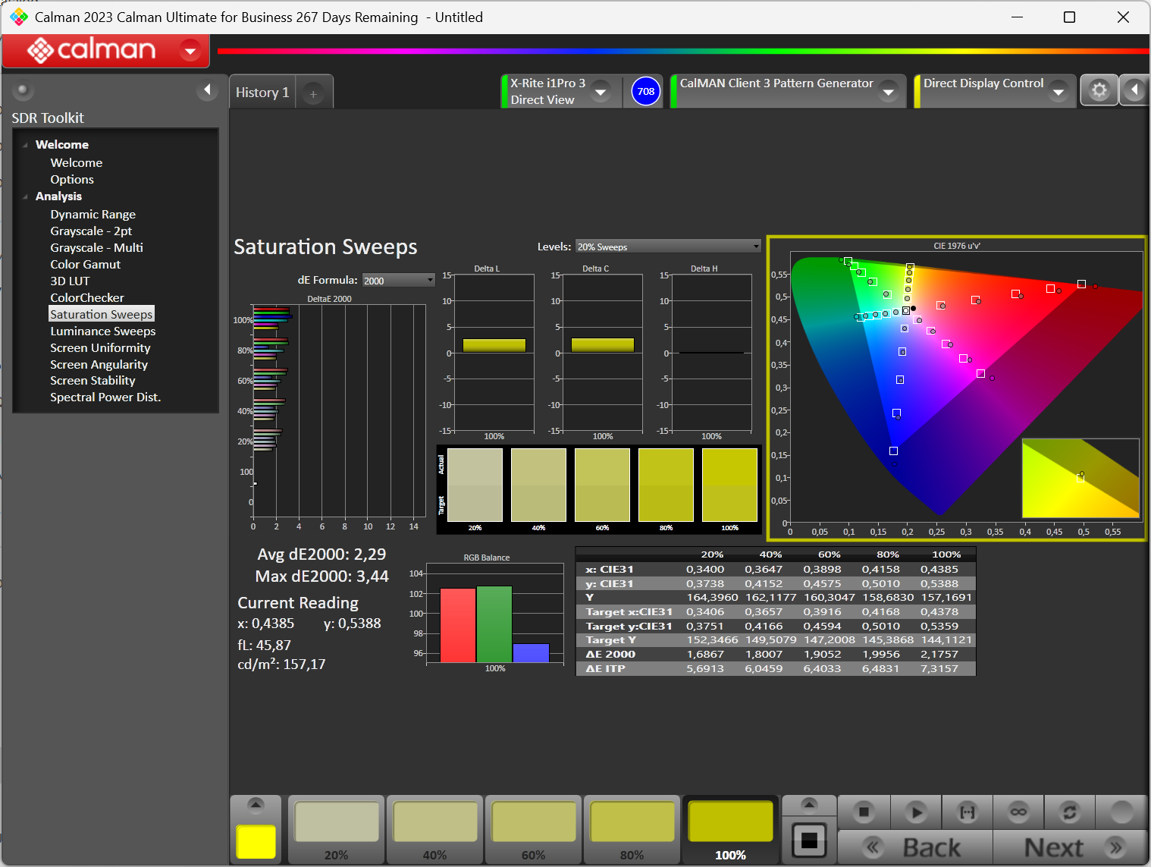The width and height of the screenshot is (1151, 867).
Task: Toggle the round button in the left panel header
Action: coord(23,91)
